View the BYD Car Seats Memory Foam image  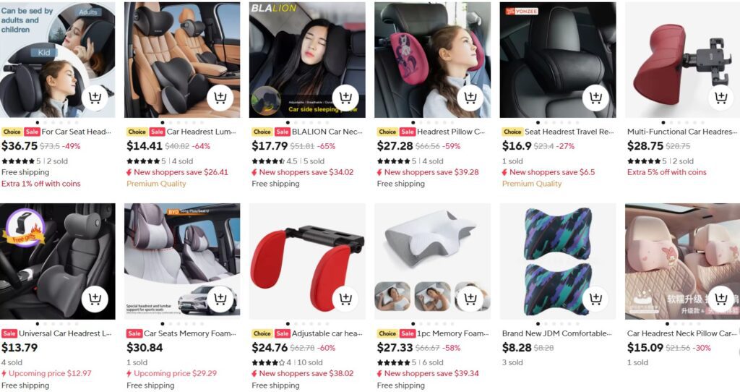click(x=182, y=261)
